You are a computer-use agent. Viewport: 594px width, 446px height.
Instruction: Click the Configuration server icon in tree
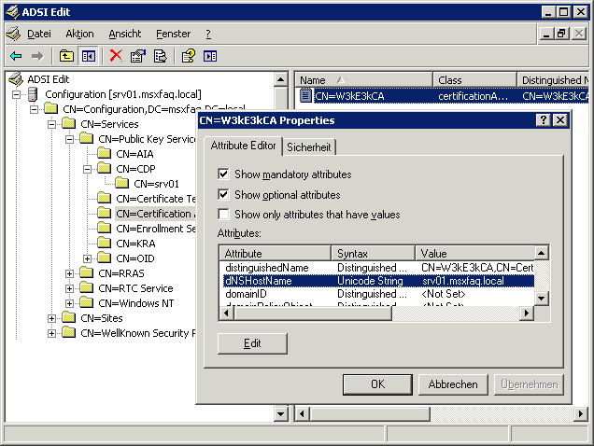coord(33,94)
